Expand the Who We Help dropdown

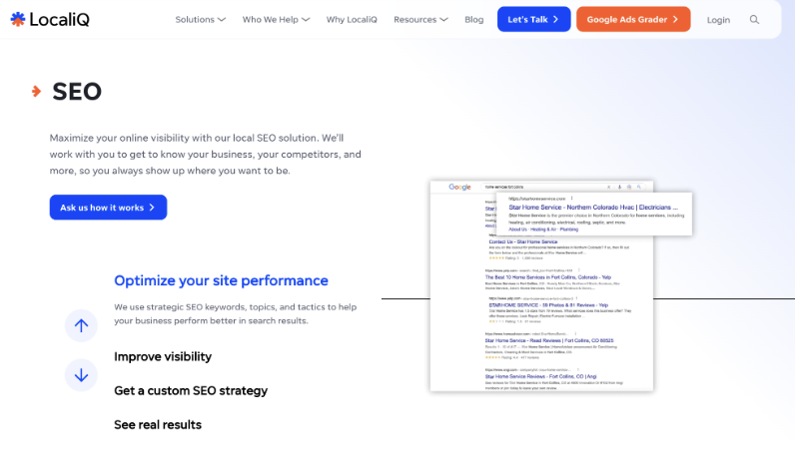click(x=276, y=20)
